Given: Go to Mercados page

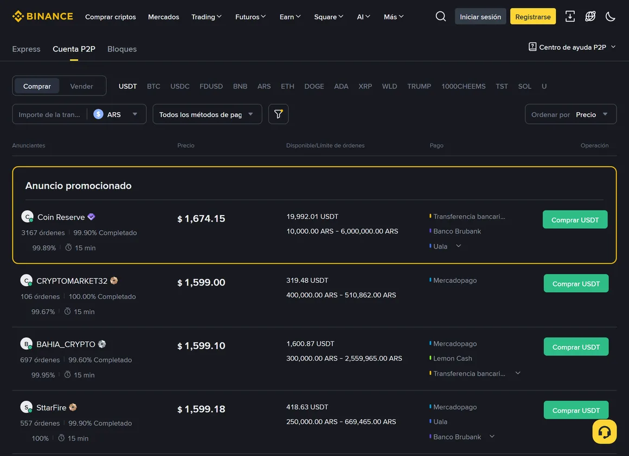Looking at the screenshot, I should pos(164,17).
